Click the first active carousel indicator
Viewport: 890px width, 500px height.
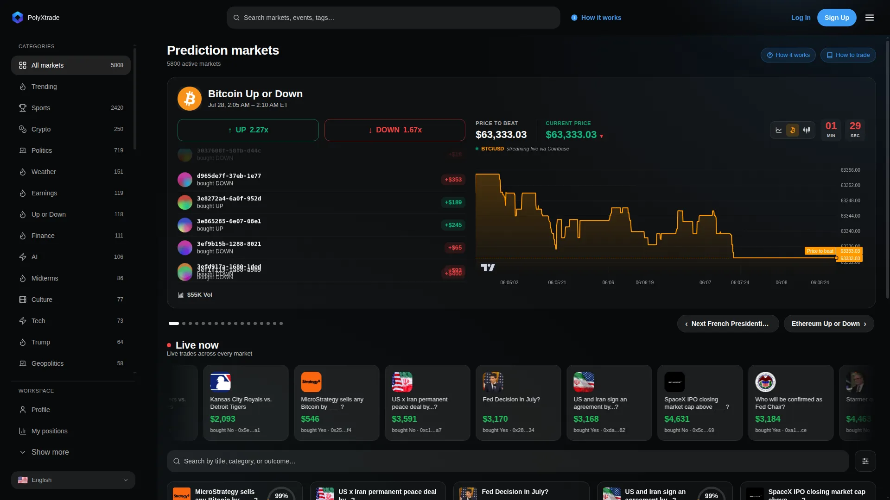174,324
